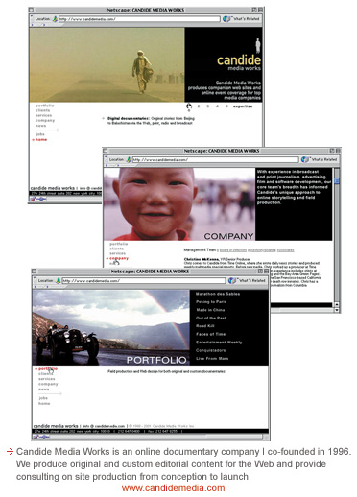Viewport: 357px width, 497px height.
Task: Open portfolio link in the Company window
Action: pos(118,244)
